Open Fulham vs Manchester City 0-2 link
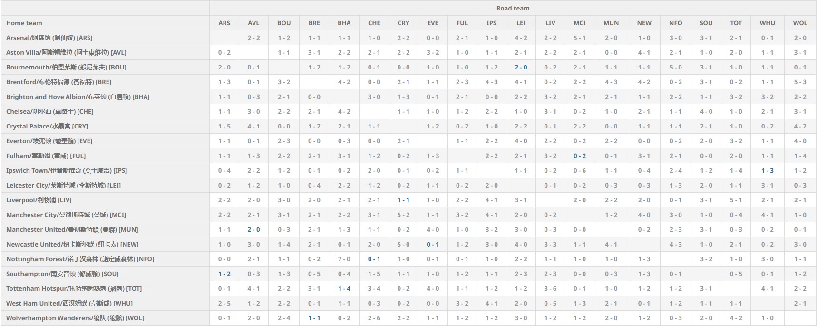Screen dimensions: 817x326 [x=579, y=156]
